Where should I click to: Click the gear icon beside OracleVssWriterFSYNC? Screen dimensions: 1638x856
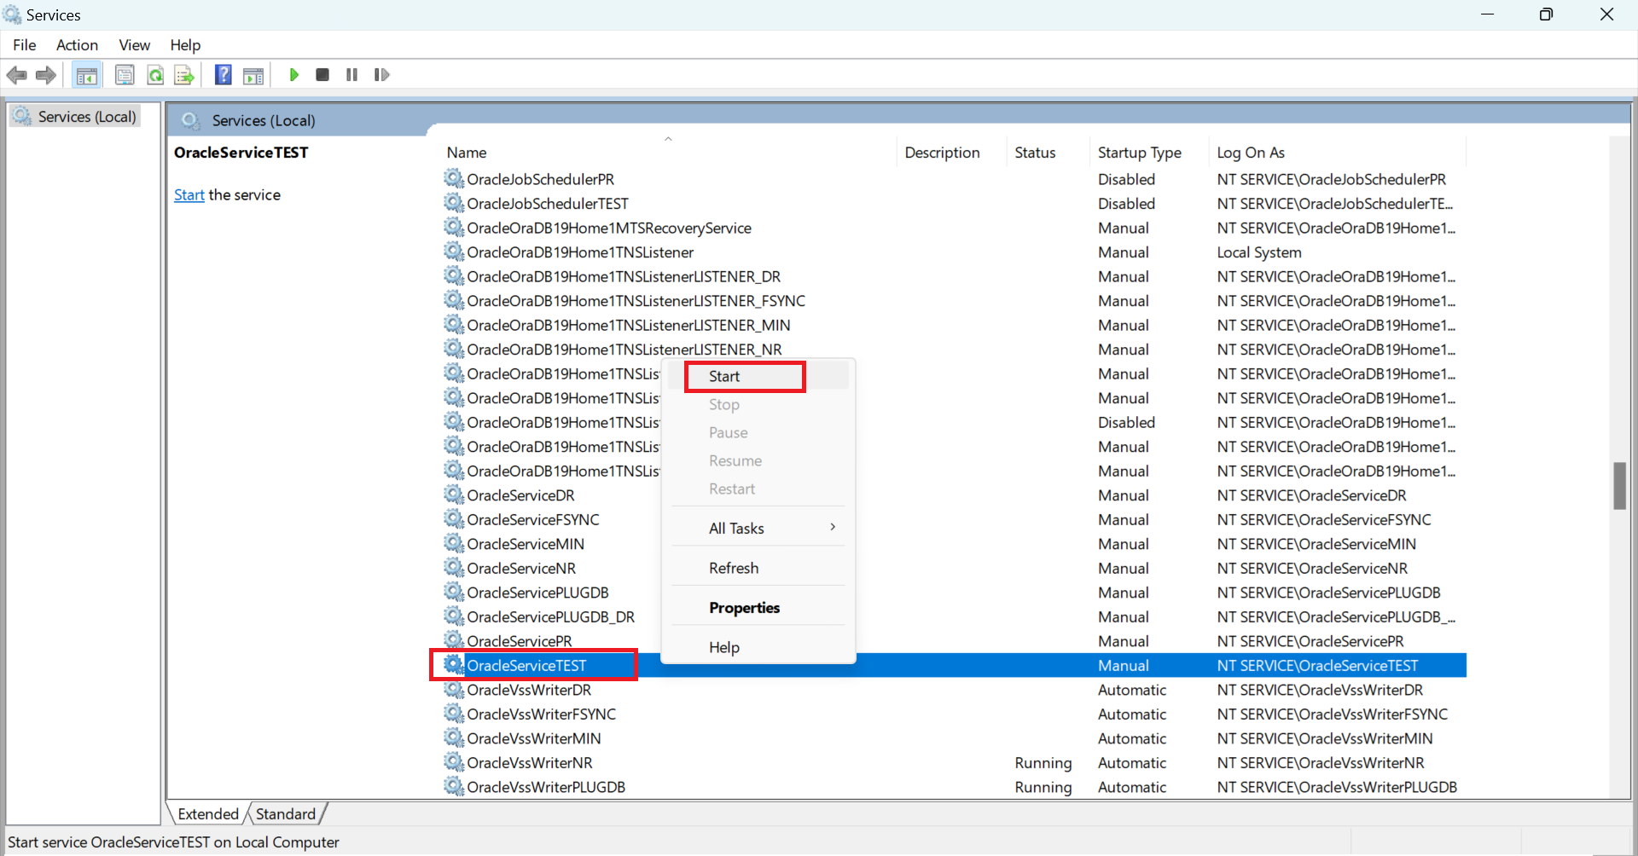pos(454,714)
